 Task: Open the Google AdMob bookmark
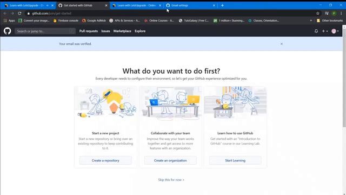pos(94,21)
